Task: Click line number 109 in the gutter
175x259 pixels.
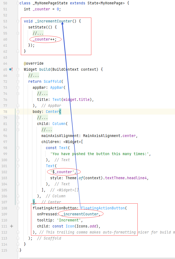Action: pos(4,214)
